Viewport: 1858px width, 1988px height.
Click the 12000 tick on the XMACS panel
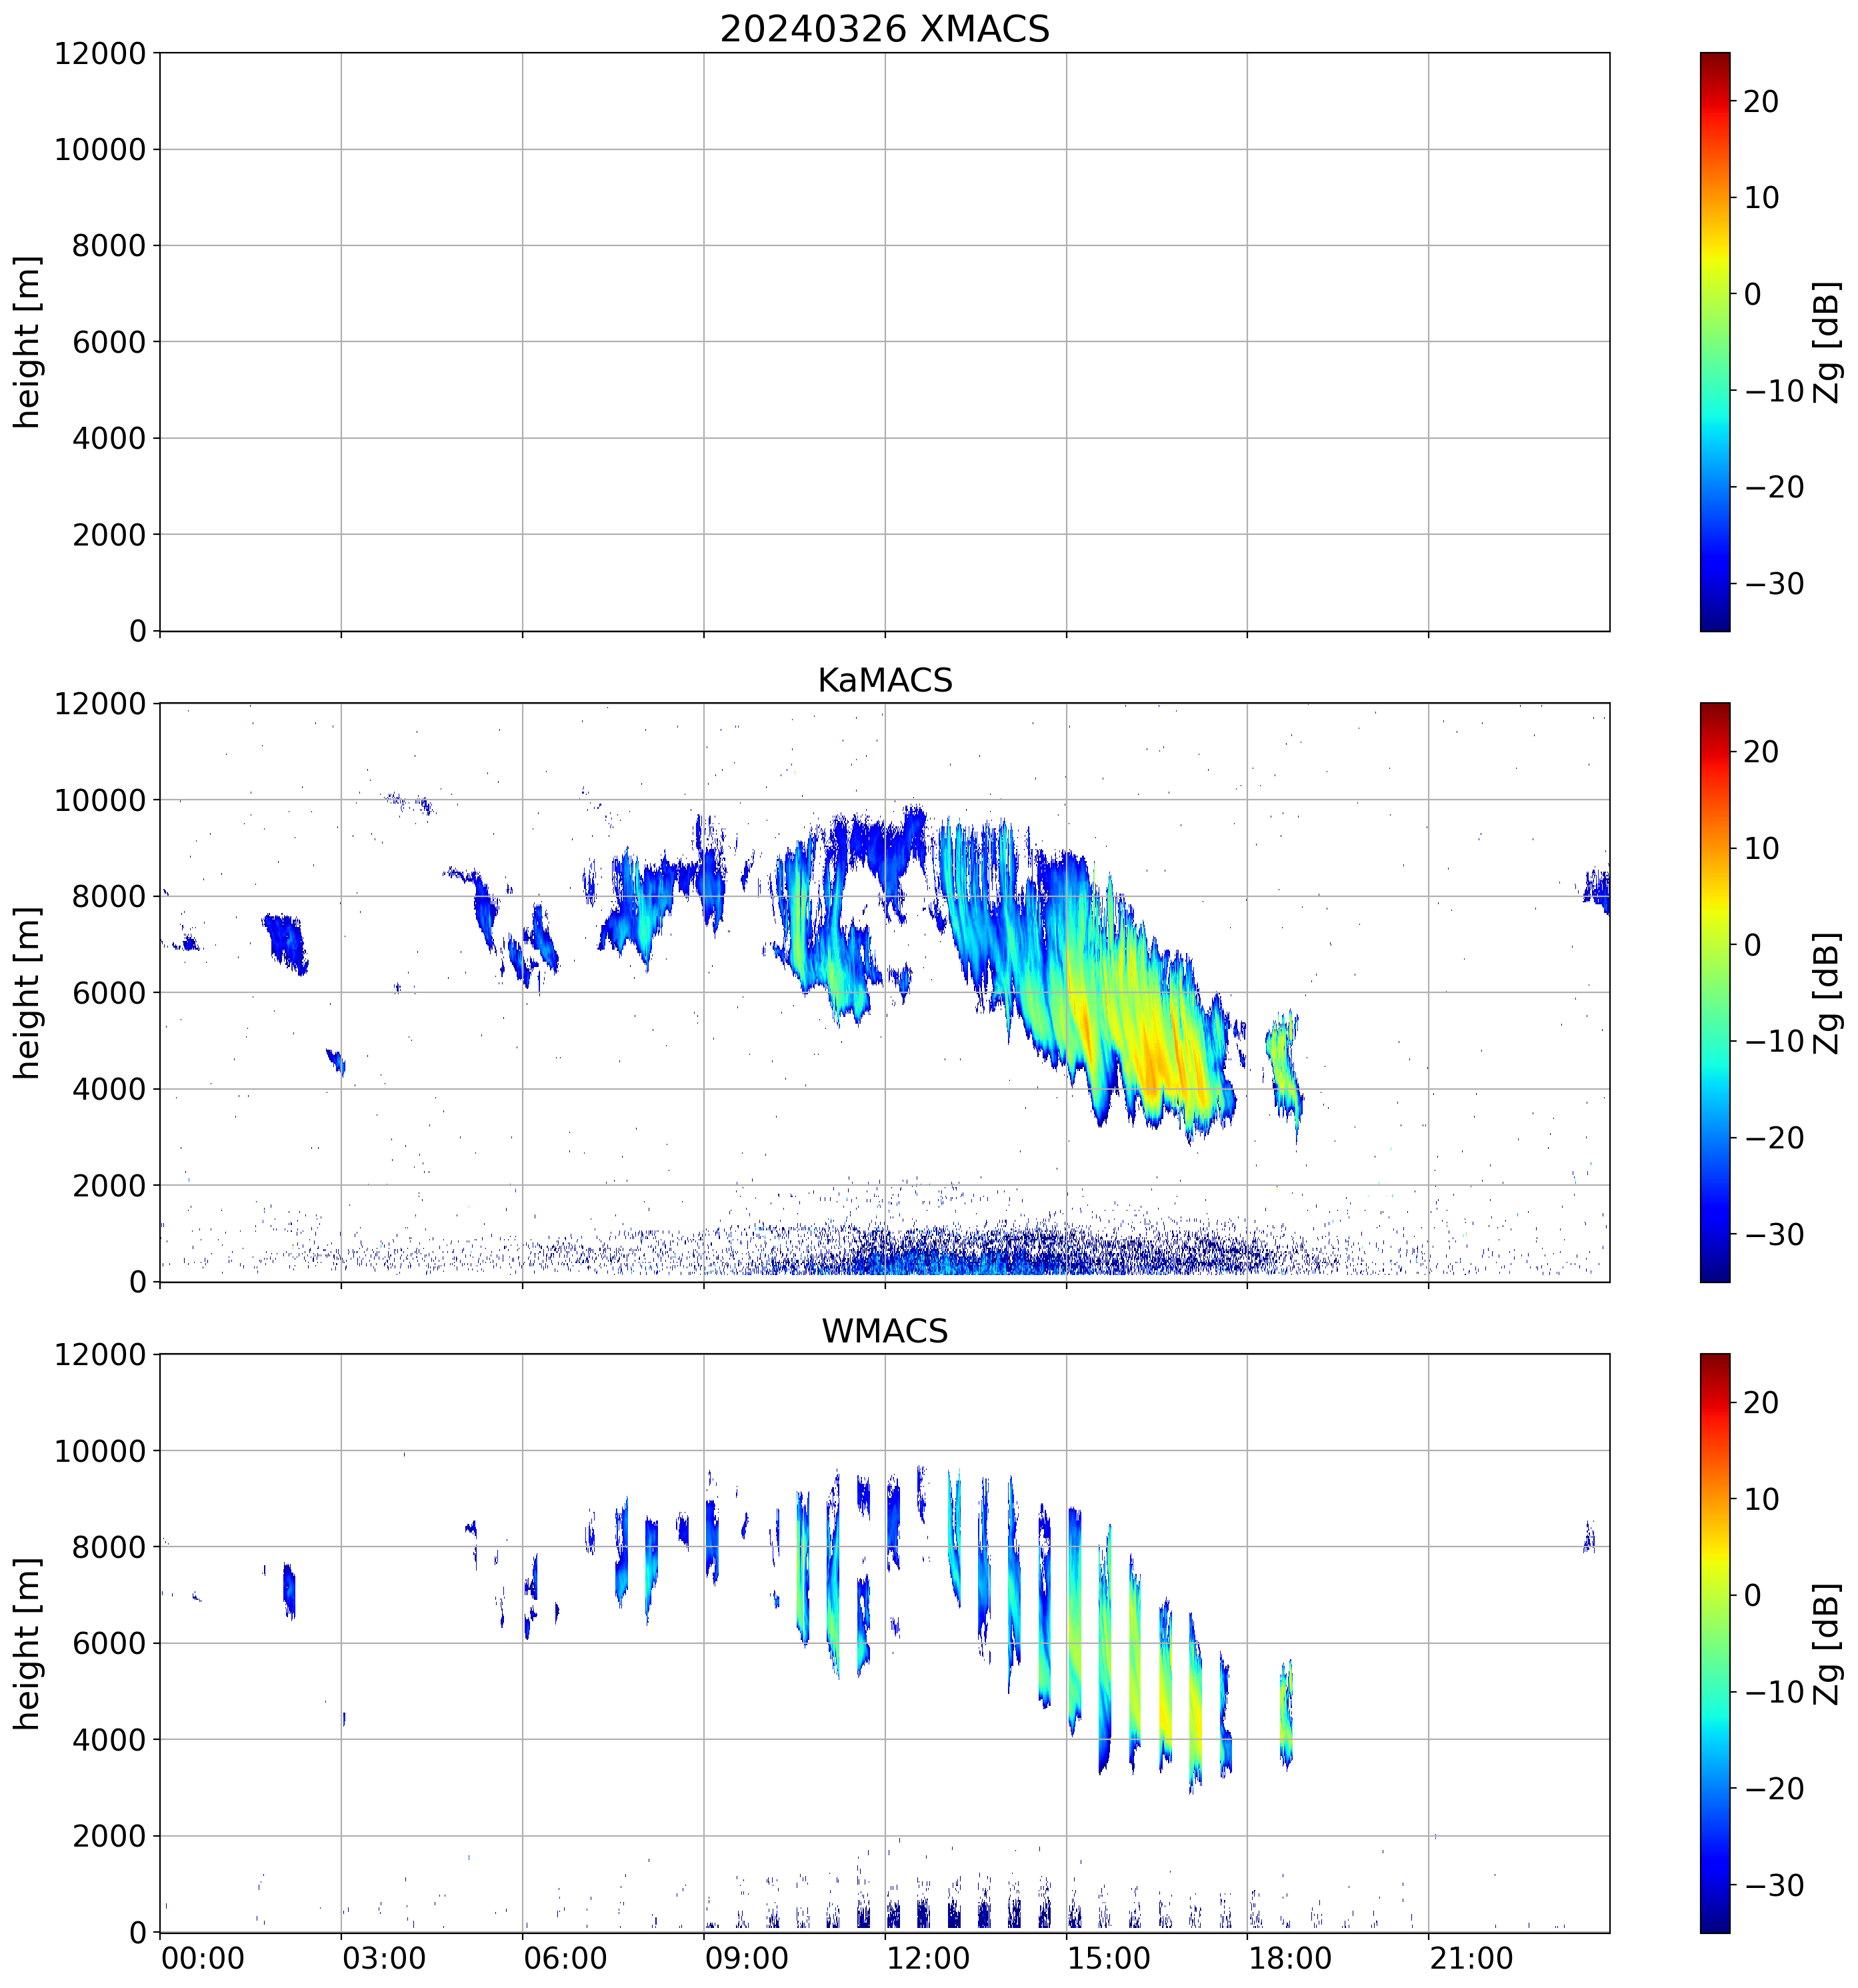tap(100, 54)
